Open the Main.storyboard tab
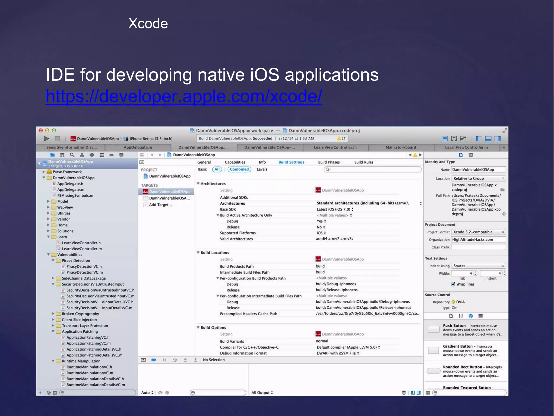 click(401, 147)
